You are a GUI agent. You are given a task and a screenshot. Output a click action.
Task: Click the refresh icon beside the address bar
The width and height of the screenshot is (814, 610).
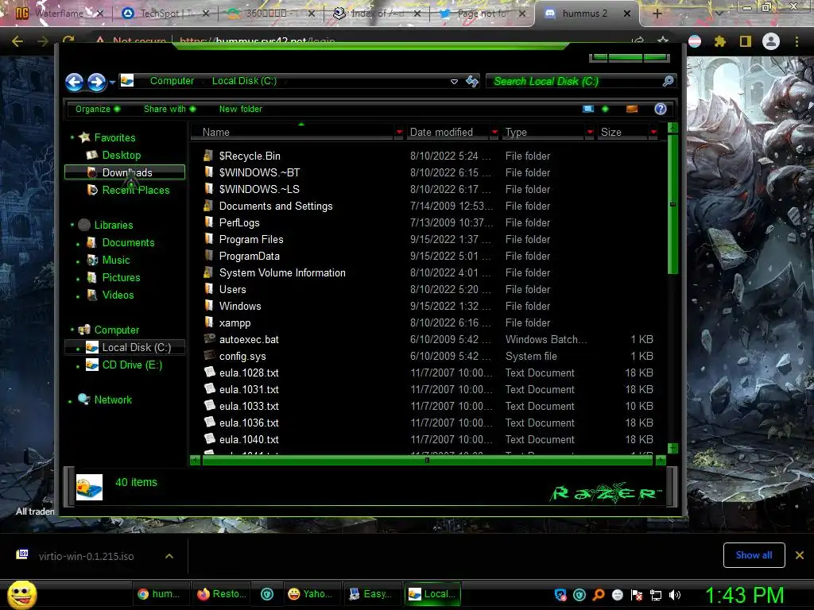[x=472, y=82]
